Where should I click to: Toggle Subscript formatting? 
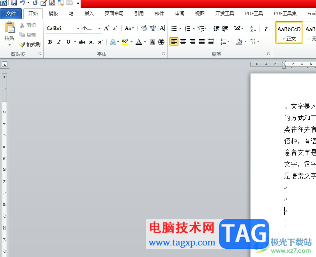pyautogui.click(x=92, y=42)
